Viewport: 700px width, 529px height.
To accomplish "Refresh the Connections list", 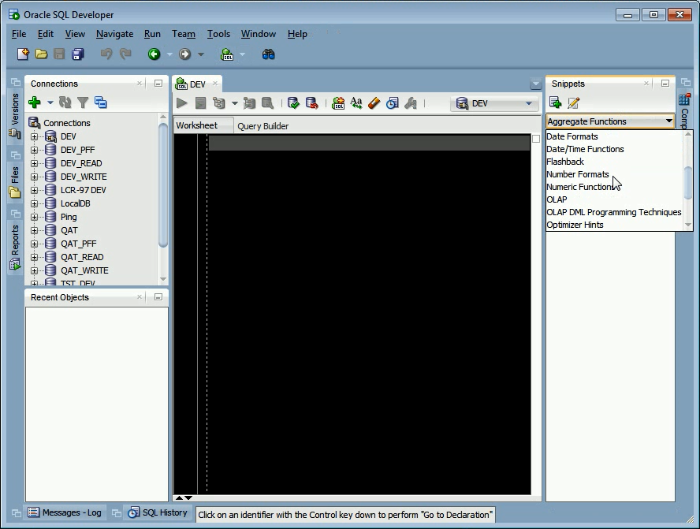I will pos(65,102).
